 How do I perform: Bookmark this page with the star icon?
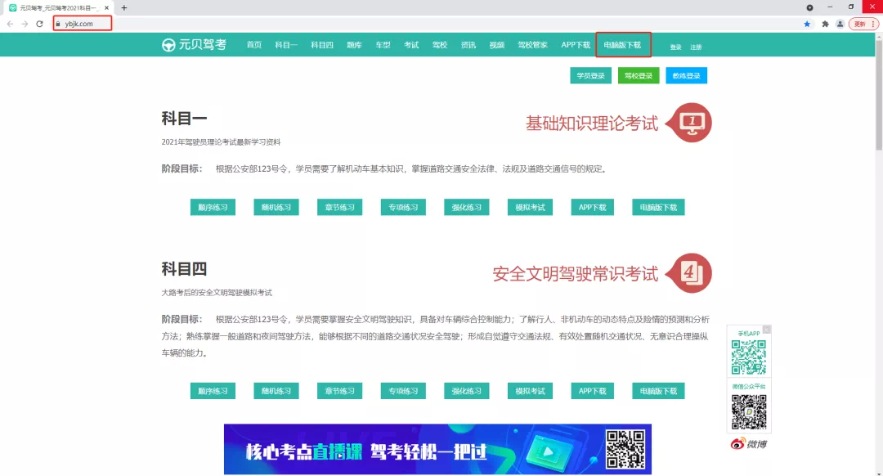pyautogui.click(x=807, y=24)
